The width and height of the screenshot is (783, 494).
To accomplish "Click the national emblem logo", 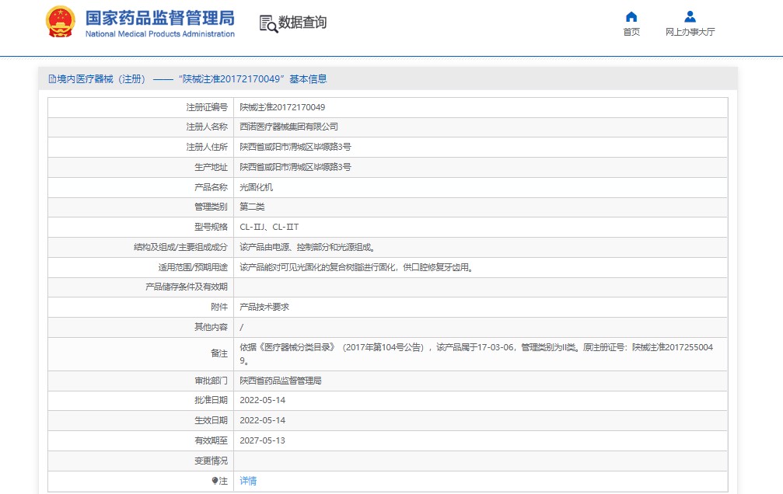I will coord(61,22).
